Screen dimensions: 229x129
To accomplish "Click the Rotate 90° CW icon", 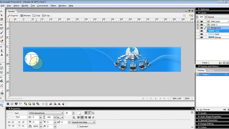I will coord(55,104).
